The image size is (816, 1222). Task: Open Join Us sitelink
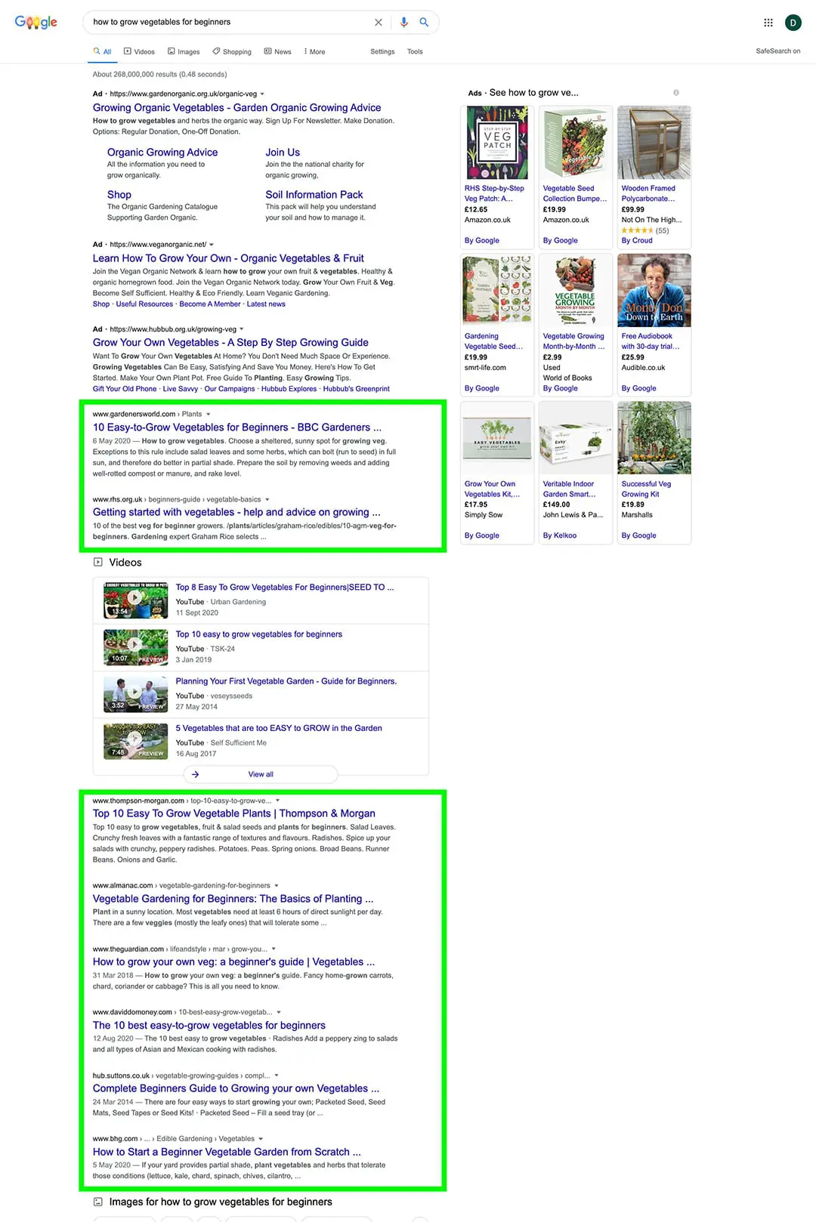pos(283,153)
